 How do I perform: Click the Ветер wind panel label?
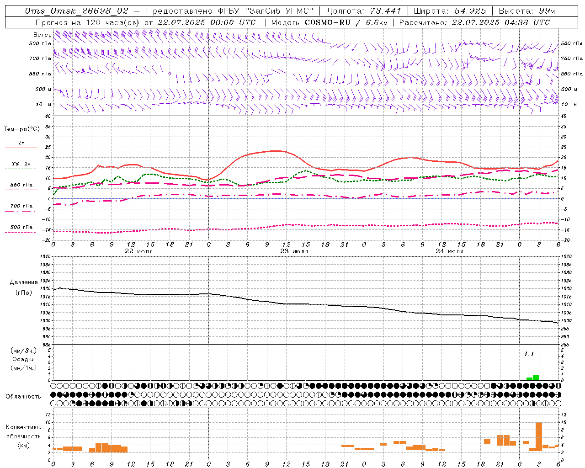(42, 35)
